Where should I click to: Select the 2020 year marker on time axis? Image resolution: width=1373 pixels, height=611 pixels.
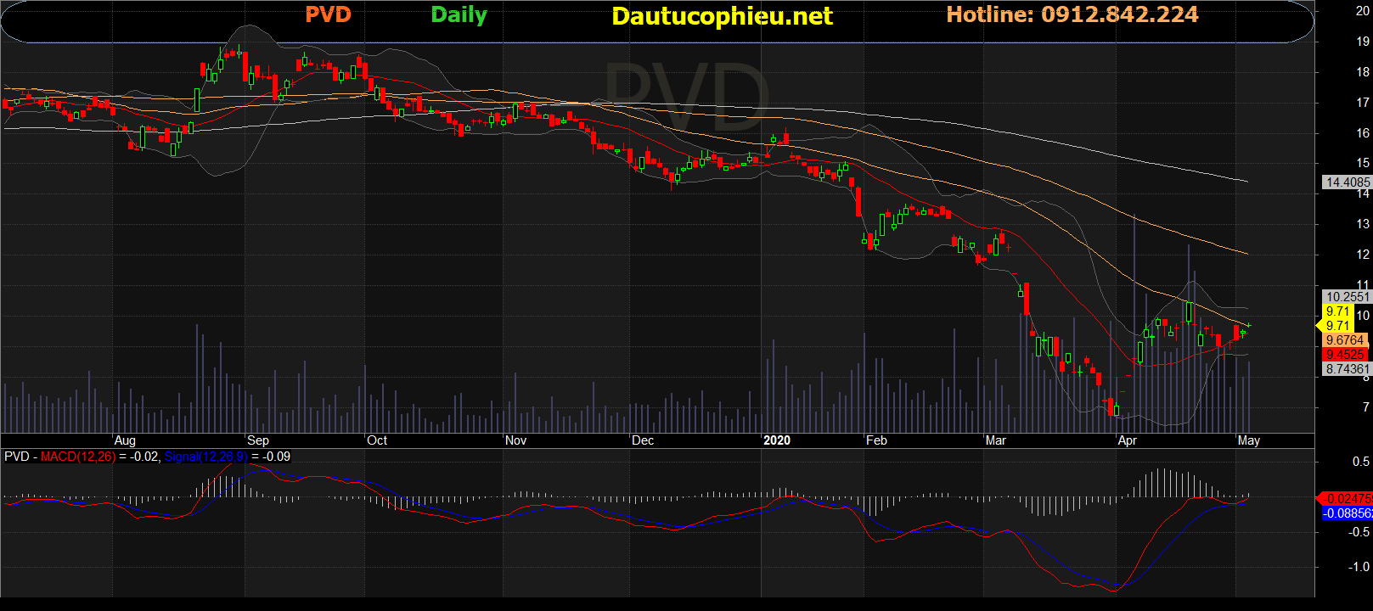pos(776,440)
